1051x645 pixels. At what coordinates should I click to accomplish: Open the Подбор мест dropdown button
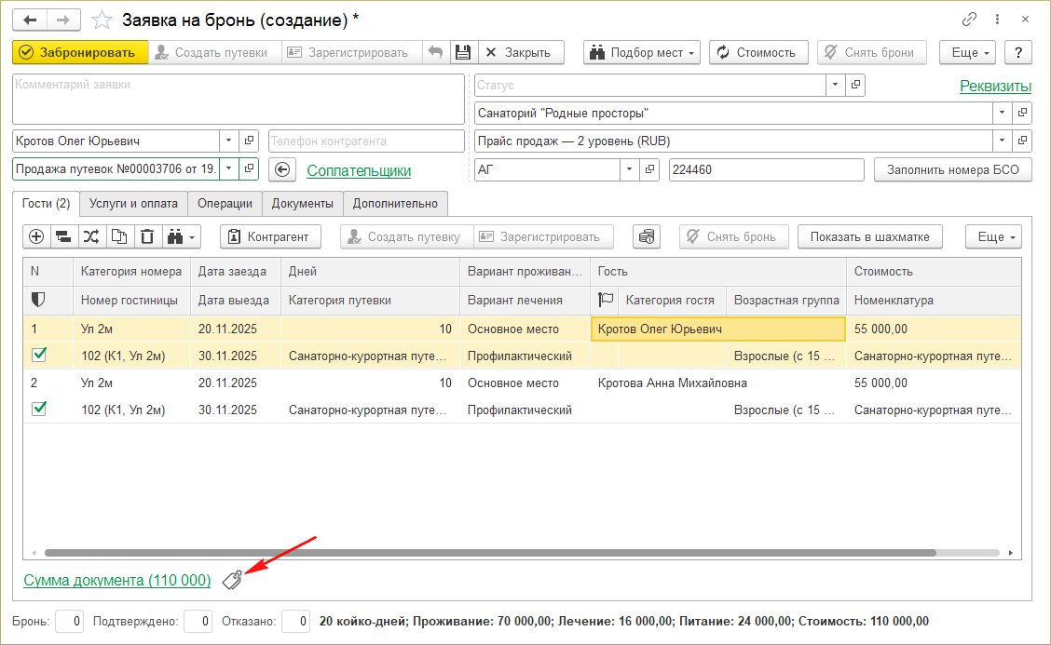[642, 53]
